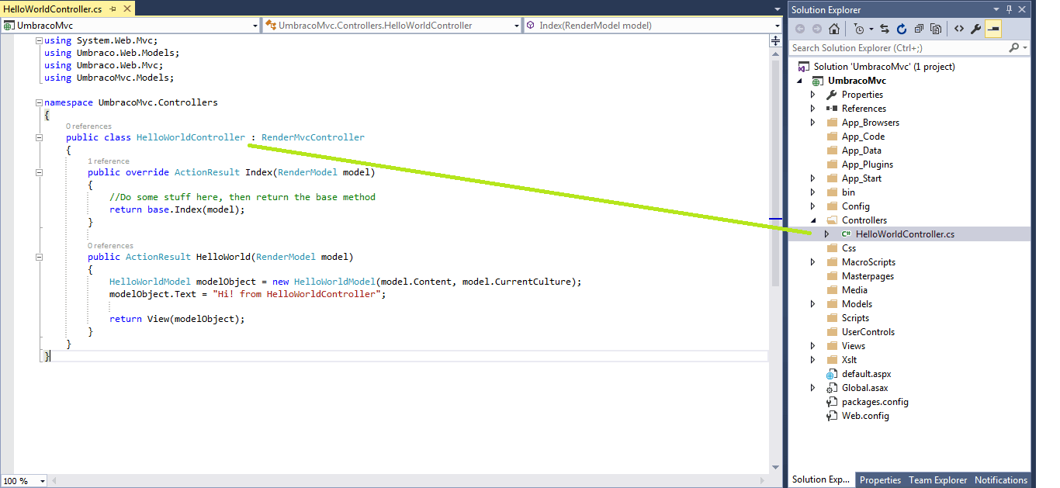Click the Home icon in Solution Explorer

click(x=834, y=29)
